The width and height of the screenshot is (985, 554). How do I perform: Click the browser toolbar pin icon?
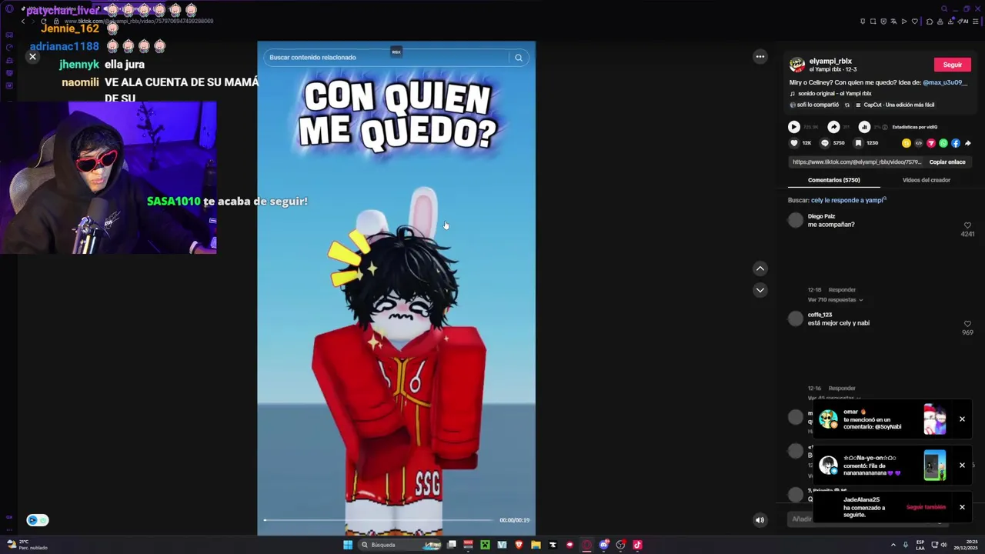[863, 22]
